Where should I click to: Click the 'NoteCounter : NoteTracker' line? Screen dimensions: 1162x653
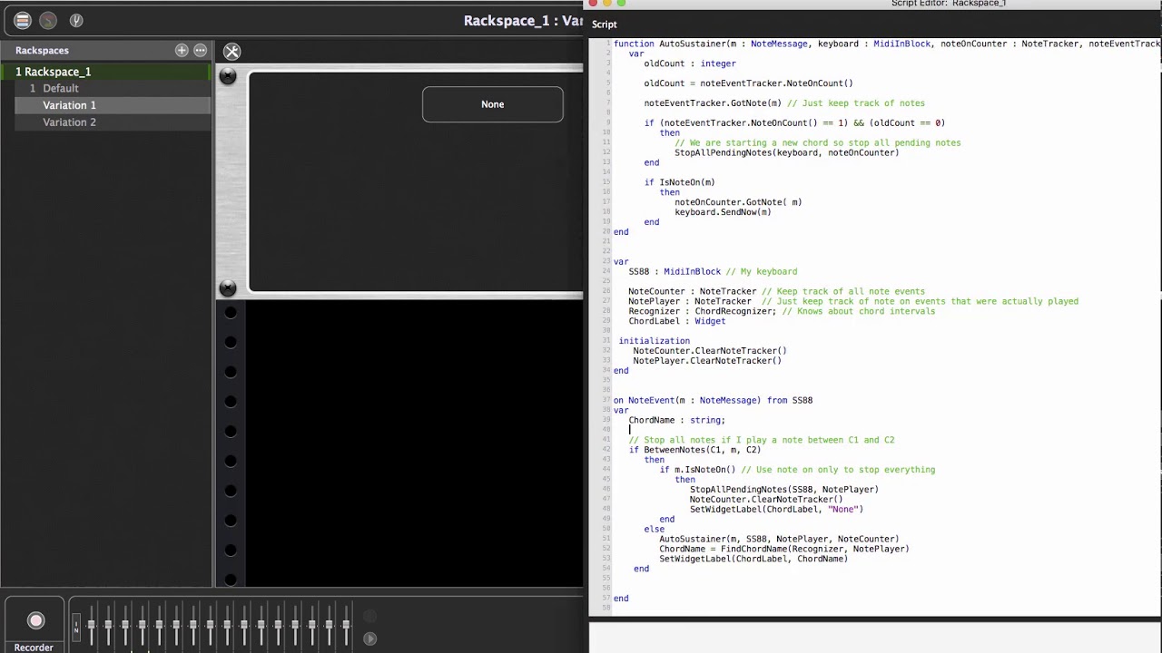776,291
